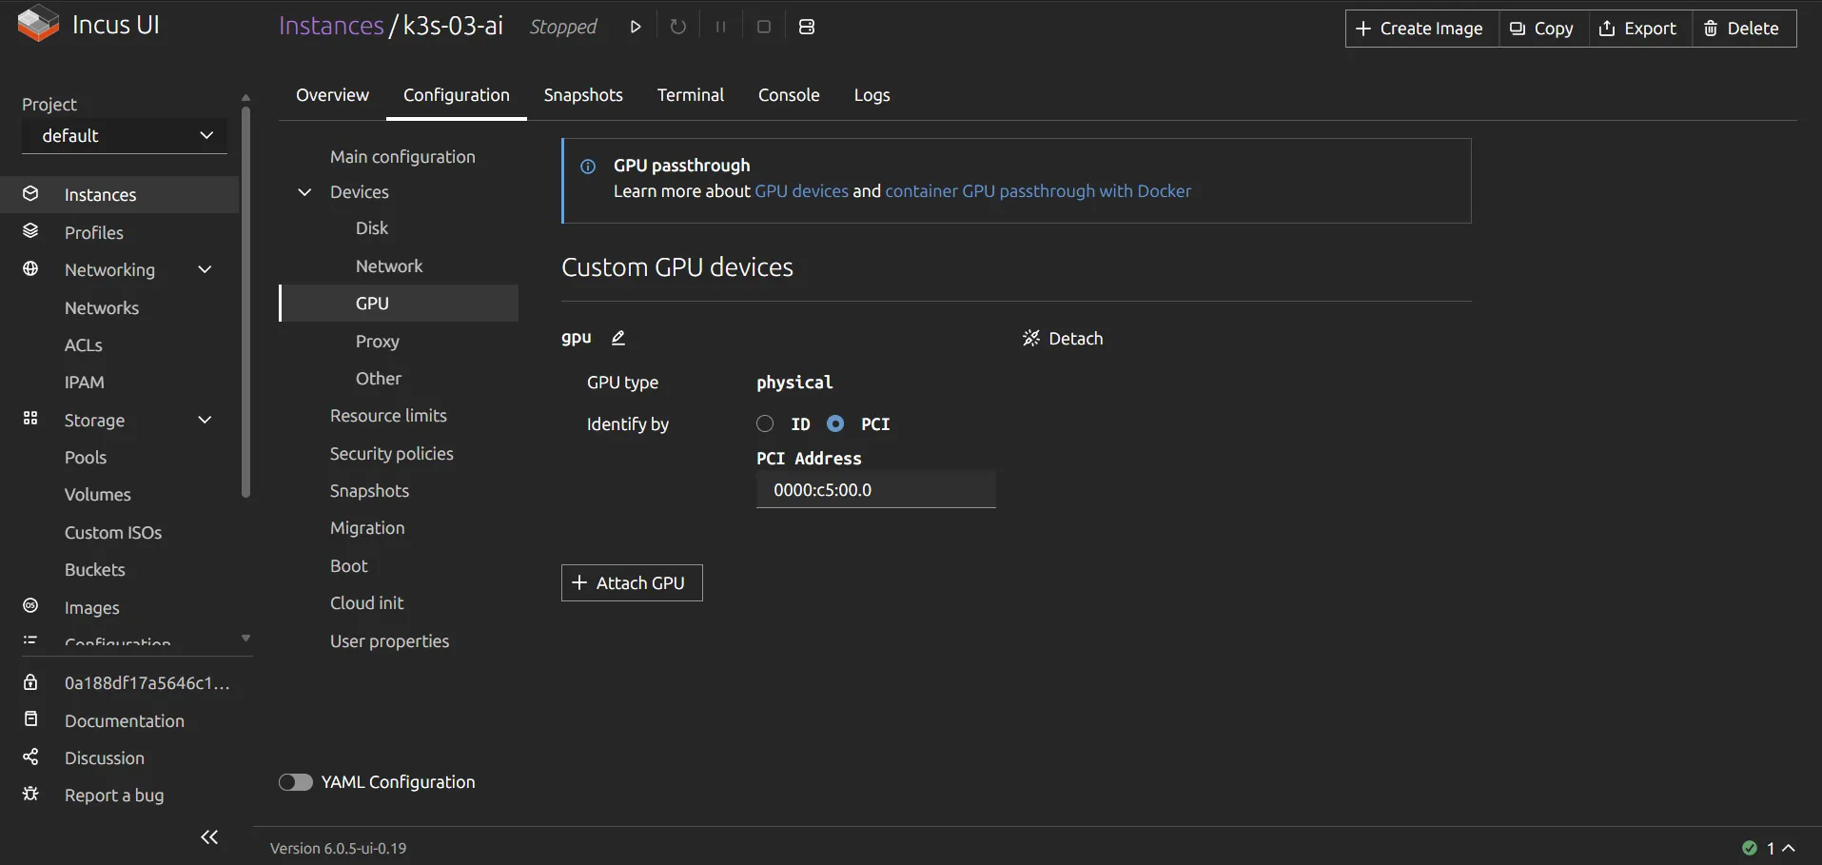1822x865 pixels.
Task: Click the stop instance icon
Action: 763,27
